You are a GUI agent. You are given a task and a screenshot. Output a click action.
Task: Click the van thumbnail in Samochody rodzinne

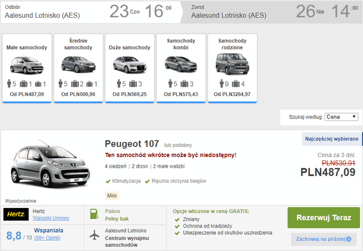(x=232, y=64)
